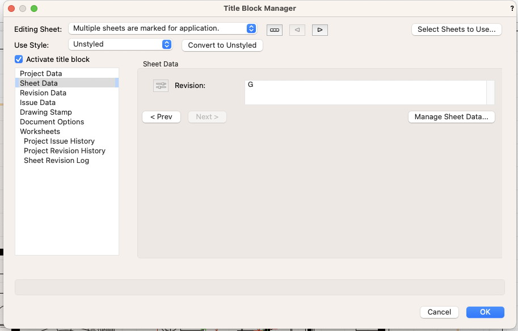518x331 pixels.
Task: Expand the Use Style dropdown
Action: [120, 44]
